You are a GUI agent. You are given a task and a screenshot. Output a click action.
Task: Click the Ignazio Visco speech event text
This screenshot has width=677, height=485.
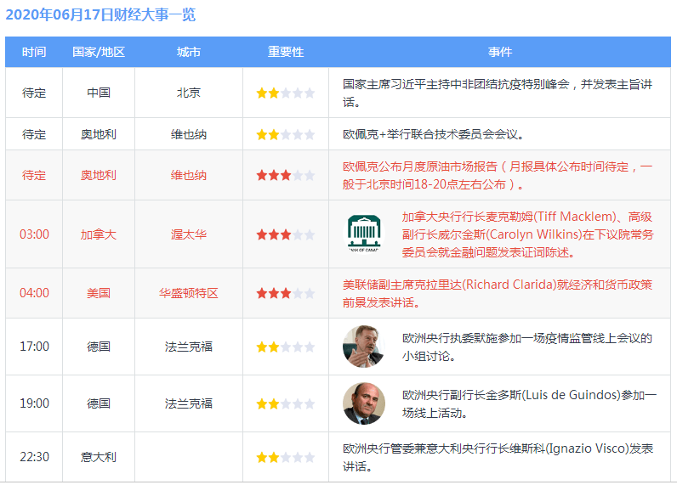498,457
